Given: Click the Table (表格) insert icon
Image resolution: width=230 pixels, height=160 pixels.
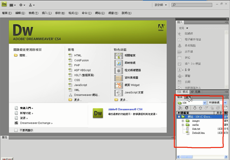Looking at the screenshot, I should click(x=179, y=58).
